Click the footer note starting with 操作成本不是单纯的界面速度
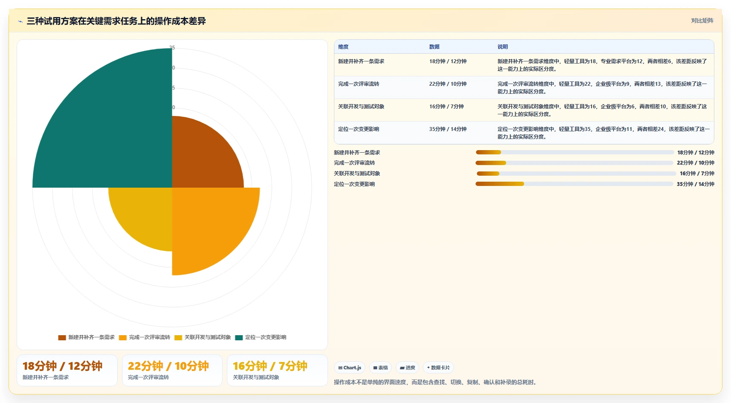Image resolution: width=731 pixels, height=403 pixels. tap(436, 382)
